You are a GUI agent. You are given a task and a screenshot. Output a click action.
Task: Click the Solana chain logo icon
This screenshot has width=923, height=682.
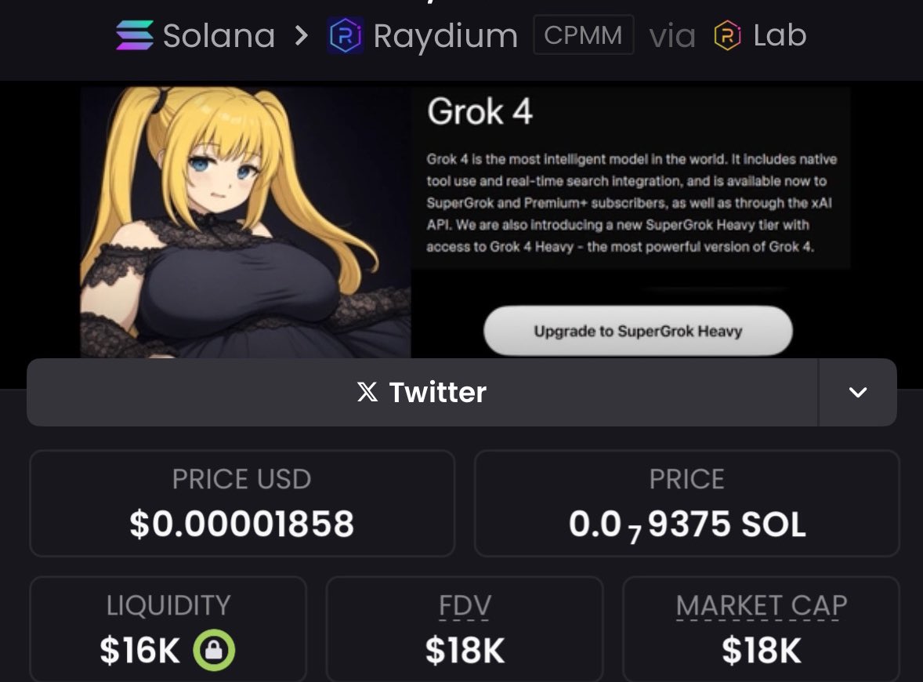click(135, 35)
